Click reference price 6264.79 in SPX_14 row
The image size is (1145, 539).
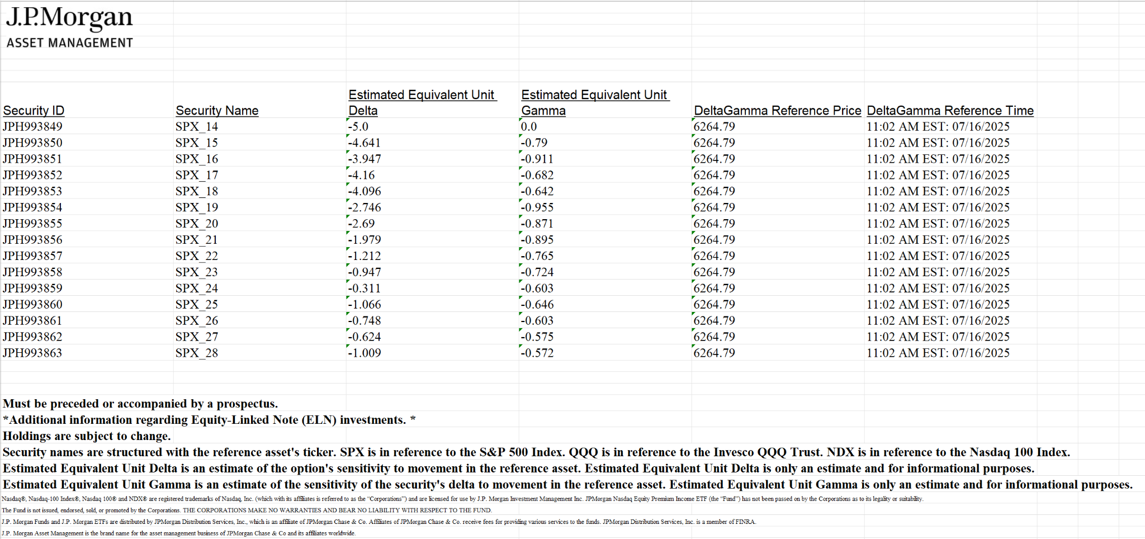pos(715,127)
